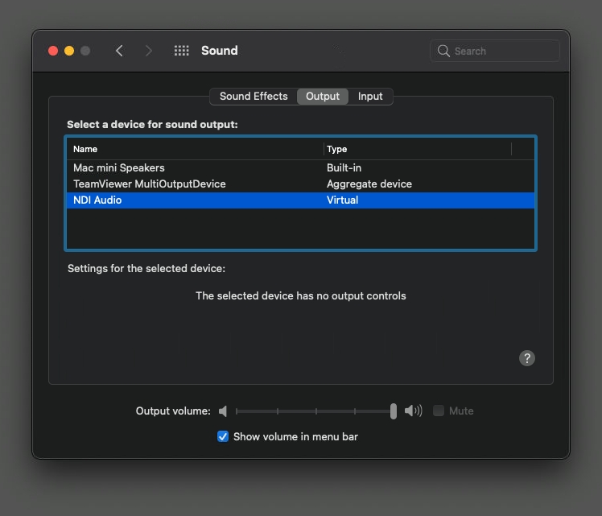Click the loud volume speaker icon
Viewport: 602px width, 516px height.
click(413, 411)
